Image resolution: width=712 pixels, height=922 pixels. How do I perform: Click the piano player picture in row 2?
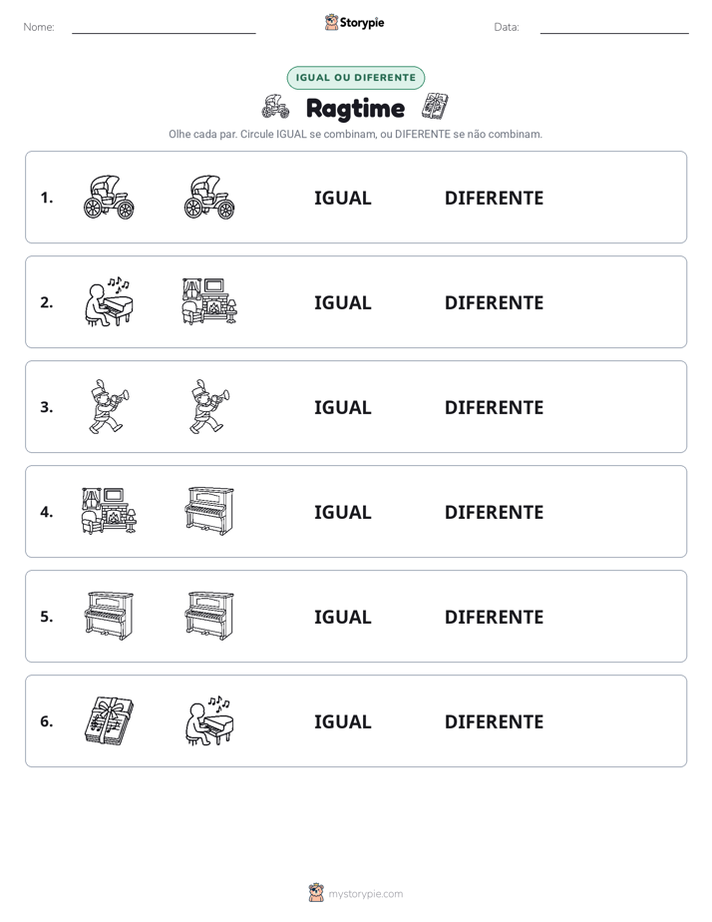109,301
